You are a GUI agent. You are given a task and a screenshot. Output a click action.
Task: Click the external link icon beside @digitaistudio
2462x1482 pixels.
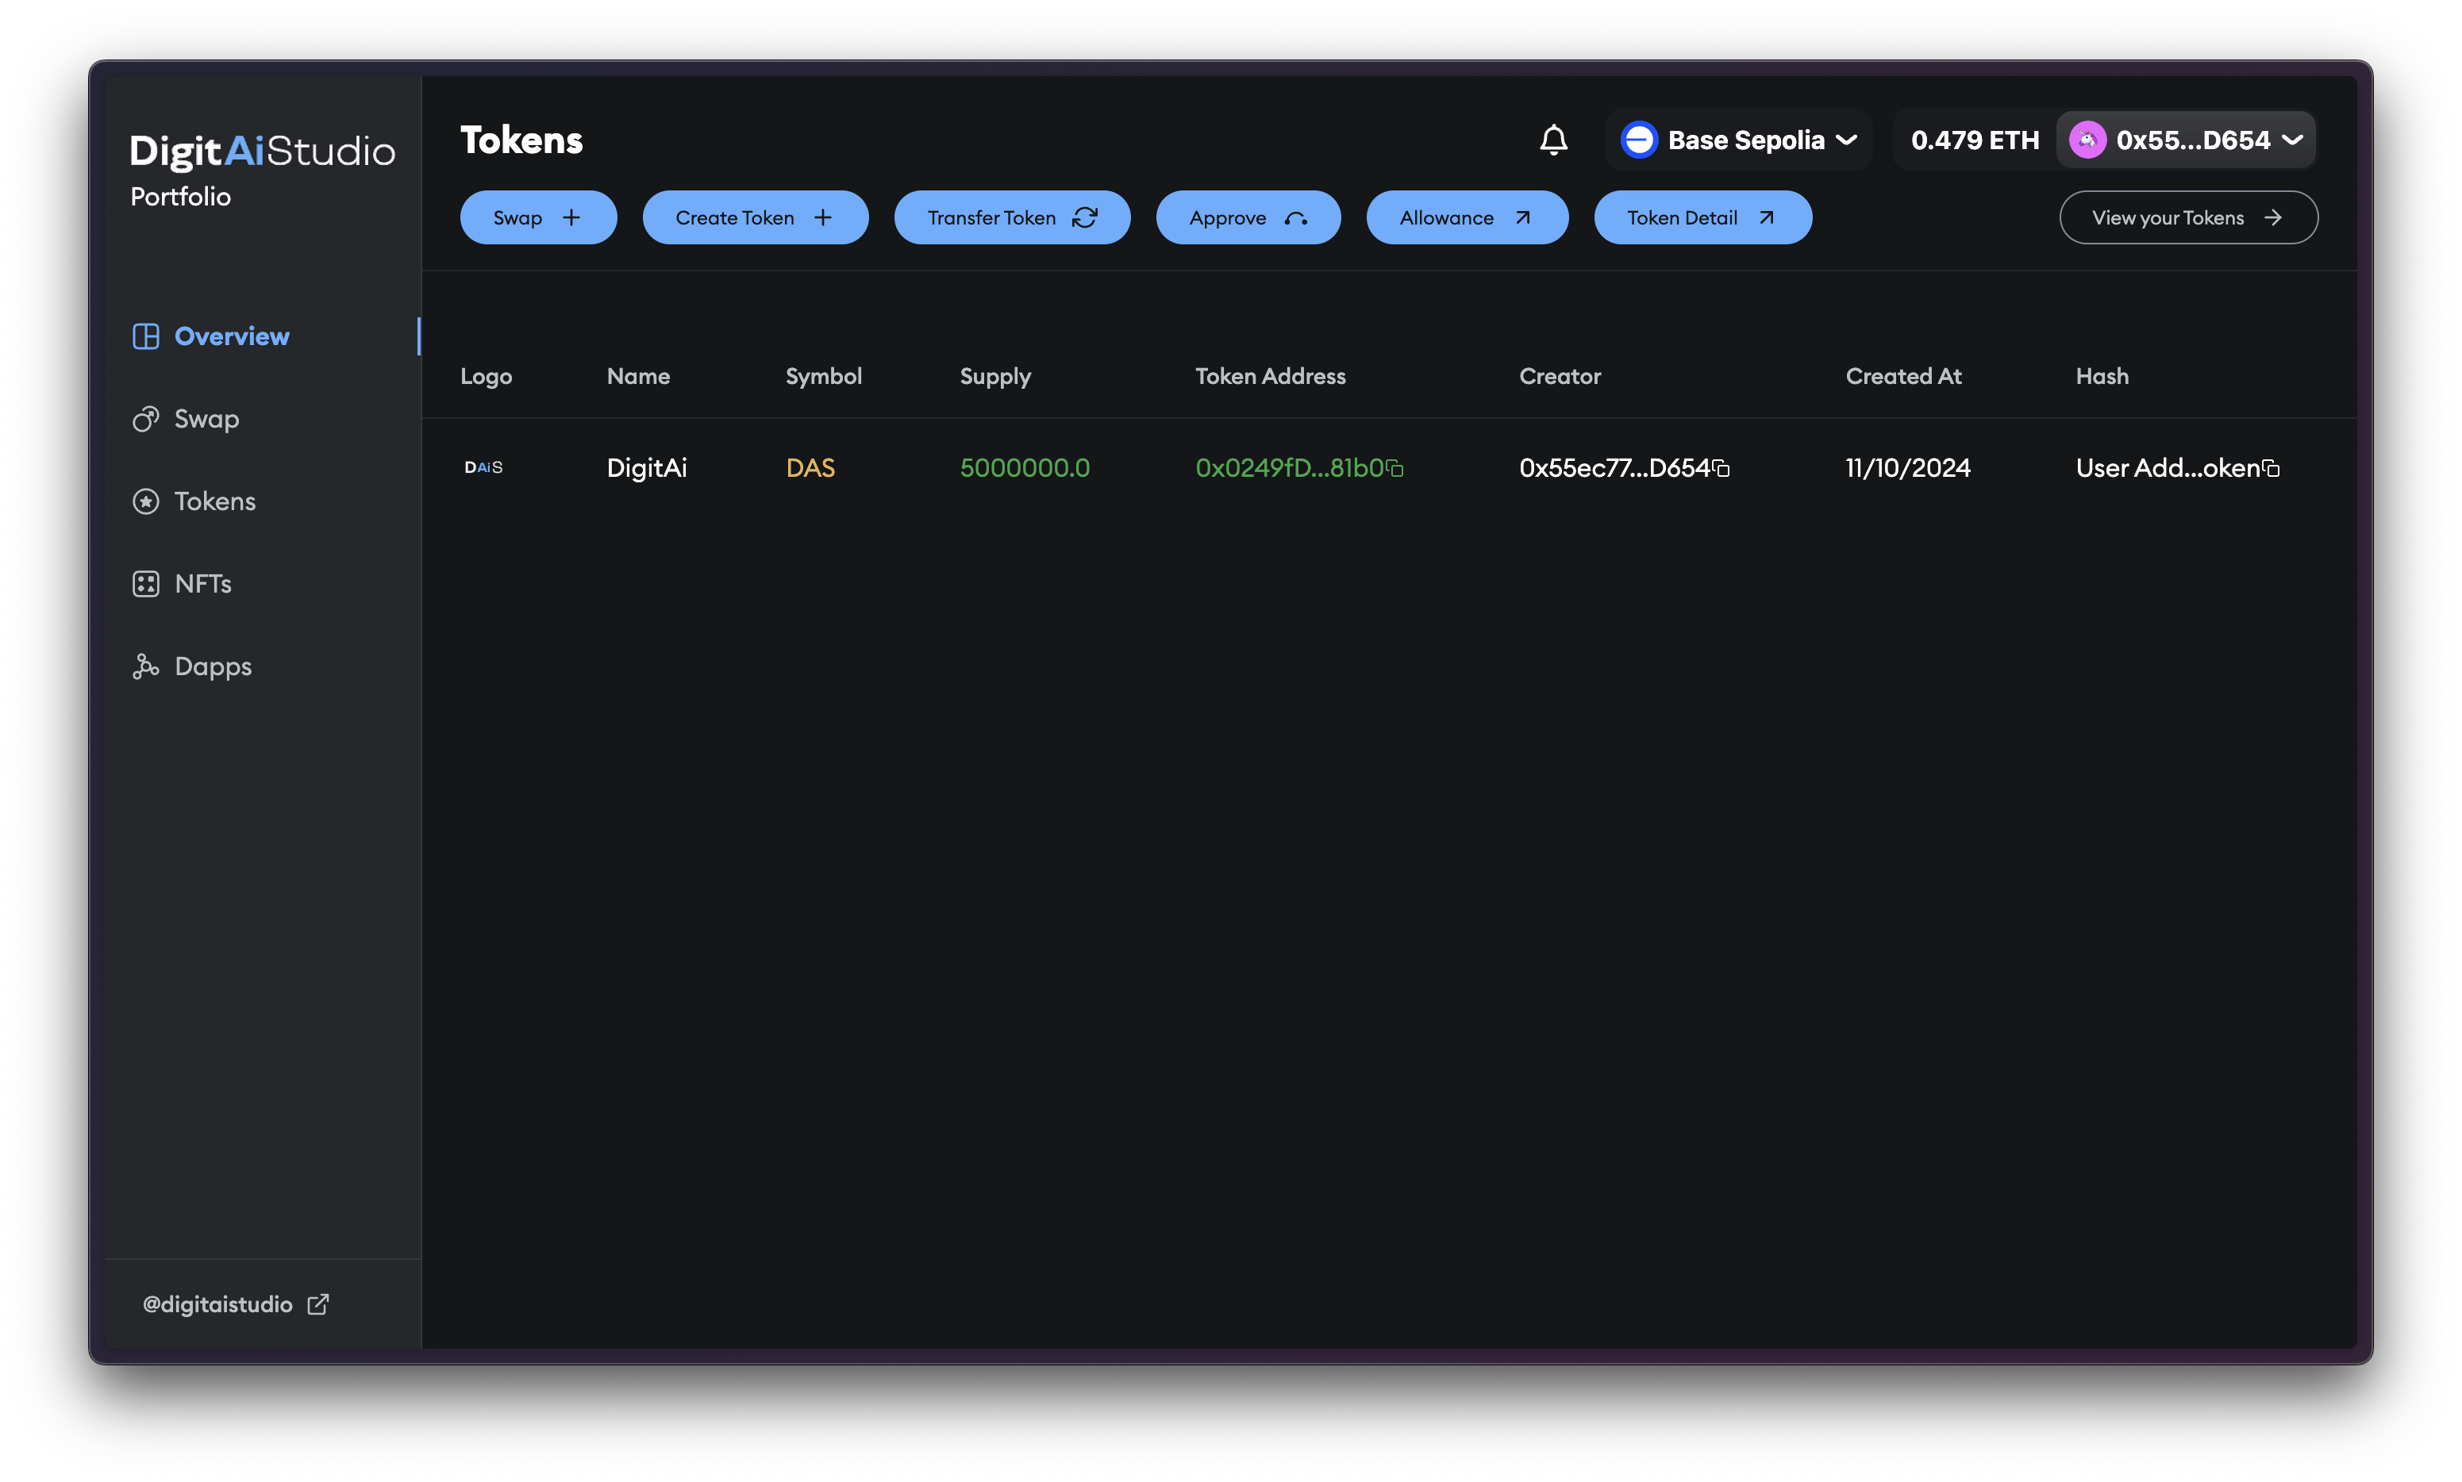tap(317, 1304)
